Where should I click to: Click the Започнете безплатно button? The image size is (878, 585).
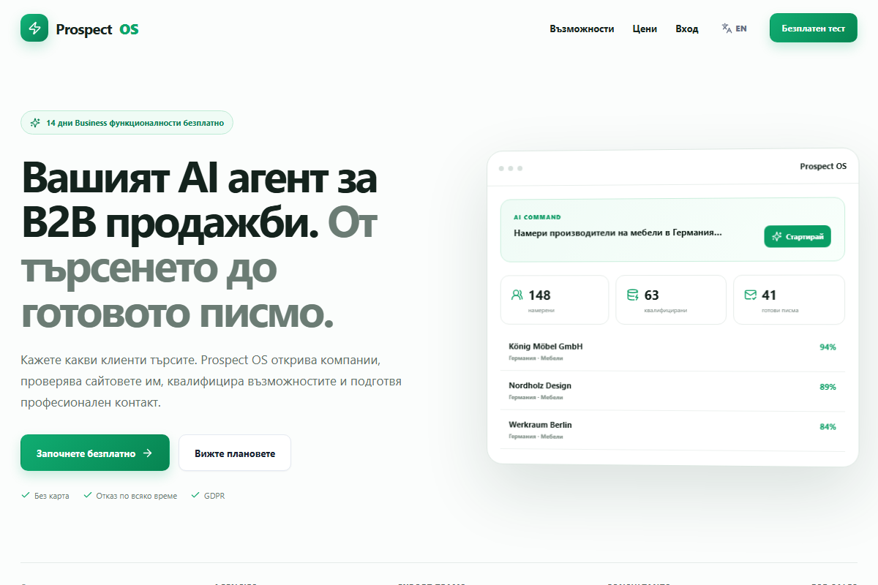coord(95,453)
